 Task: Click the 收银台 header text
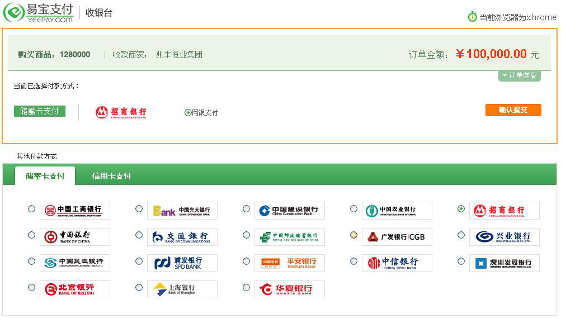click(x=99, y=13)
